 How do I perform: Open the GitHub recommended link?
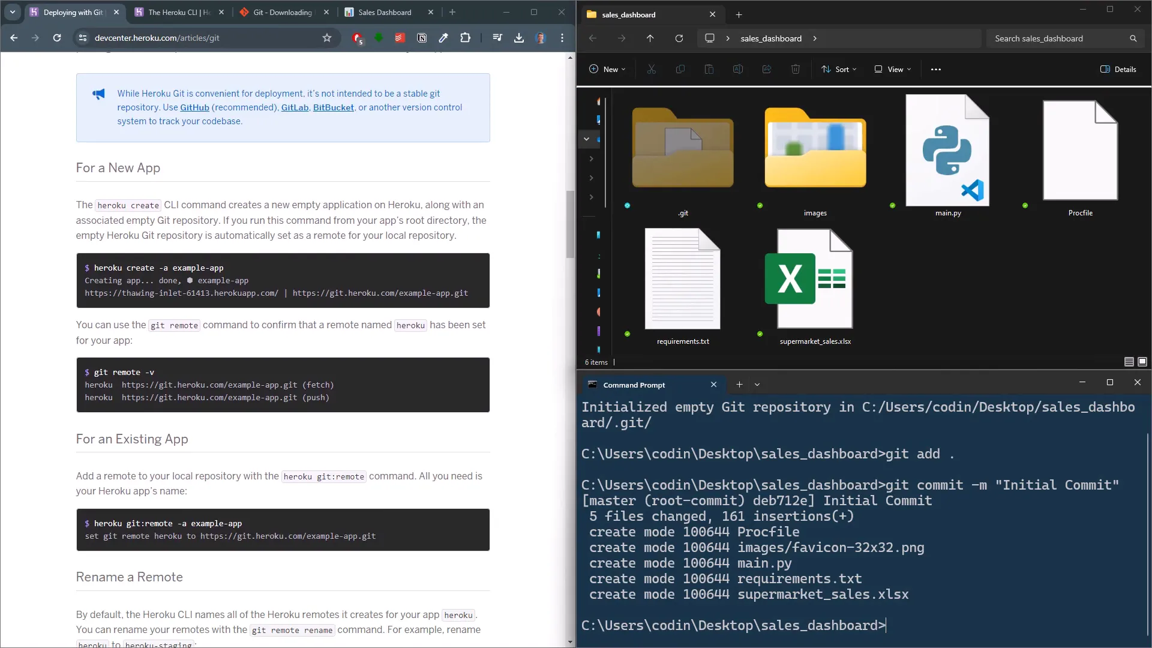point(194,107)
